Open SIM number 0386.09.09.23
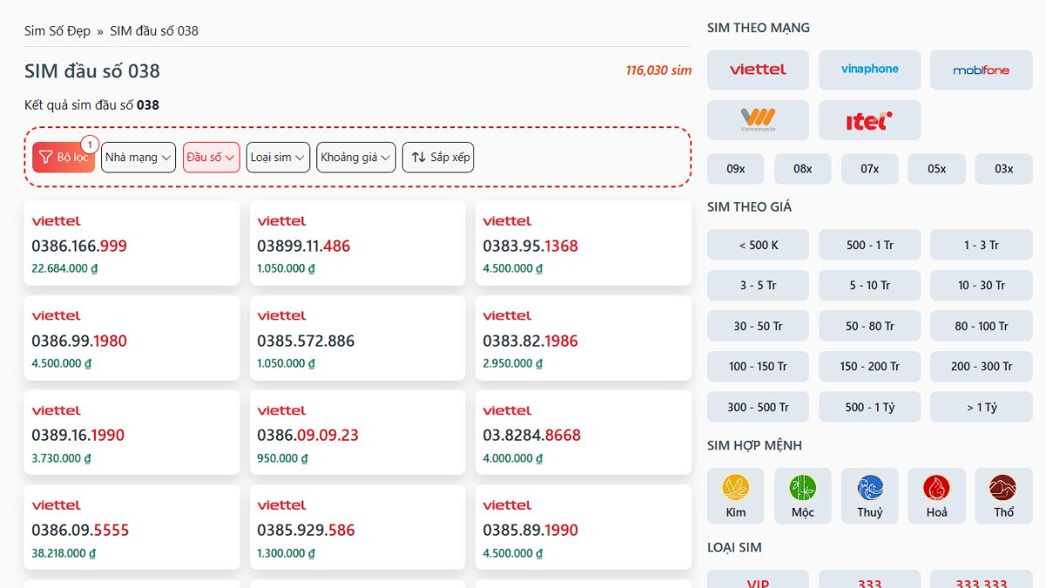The width and height of the screenshot is (1046, 588). click(x=308, y=435)
